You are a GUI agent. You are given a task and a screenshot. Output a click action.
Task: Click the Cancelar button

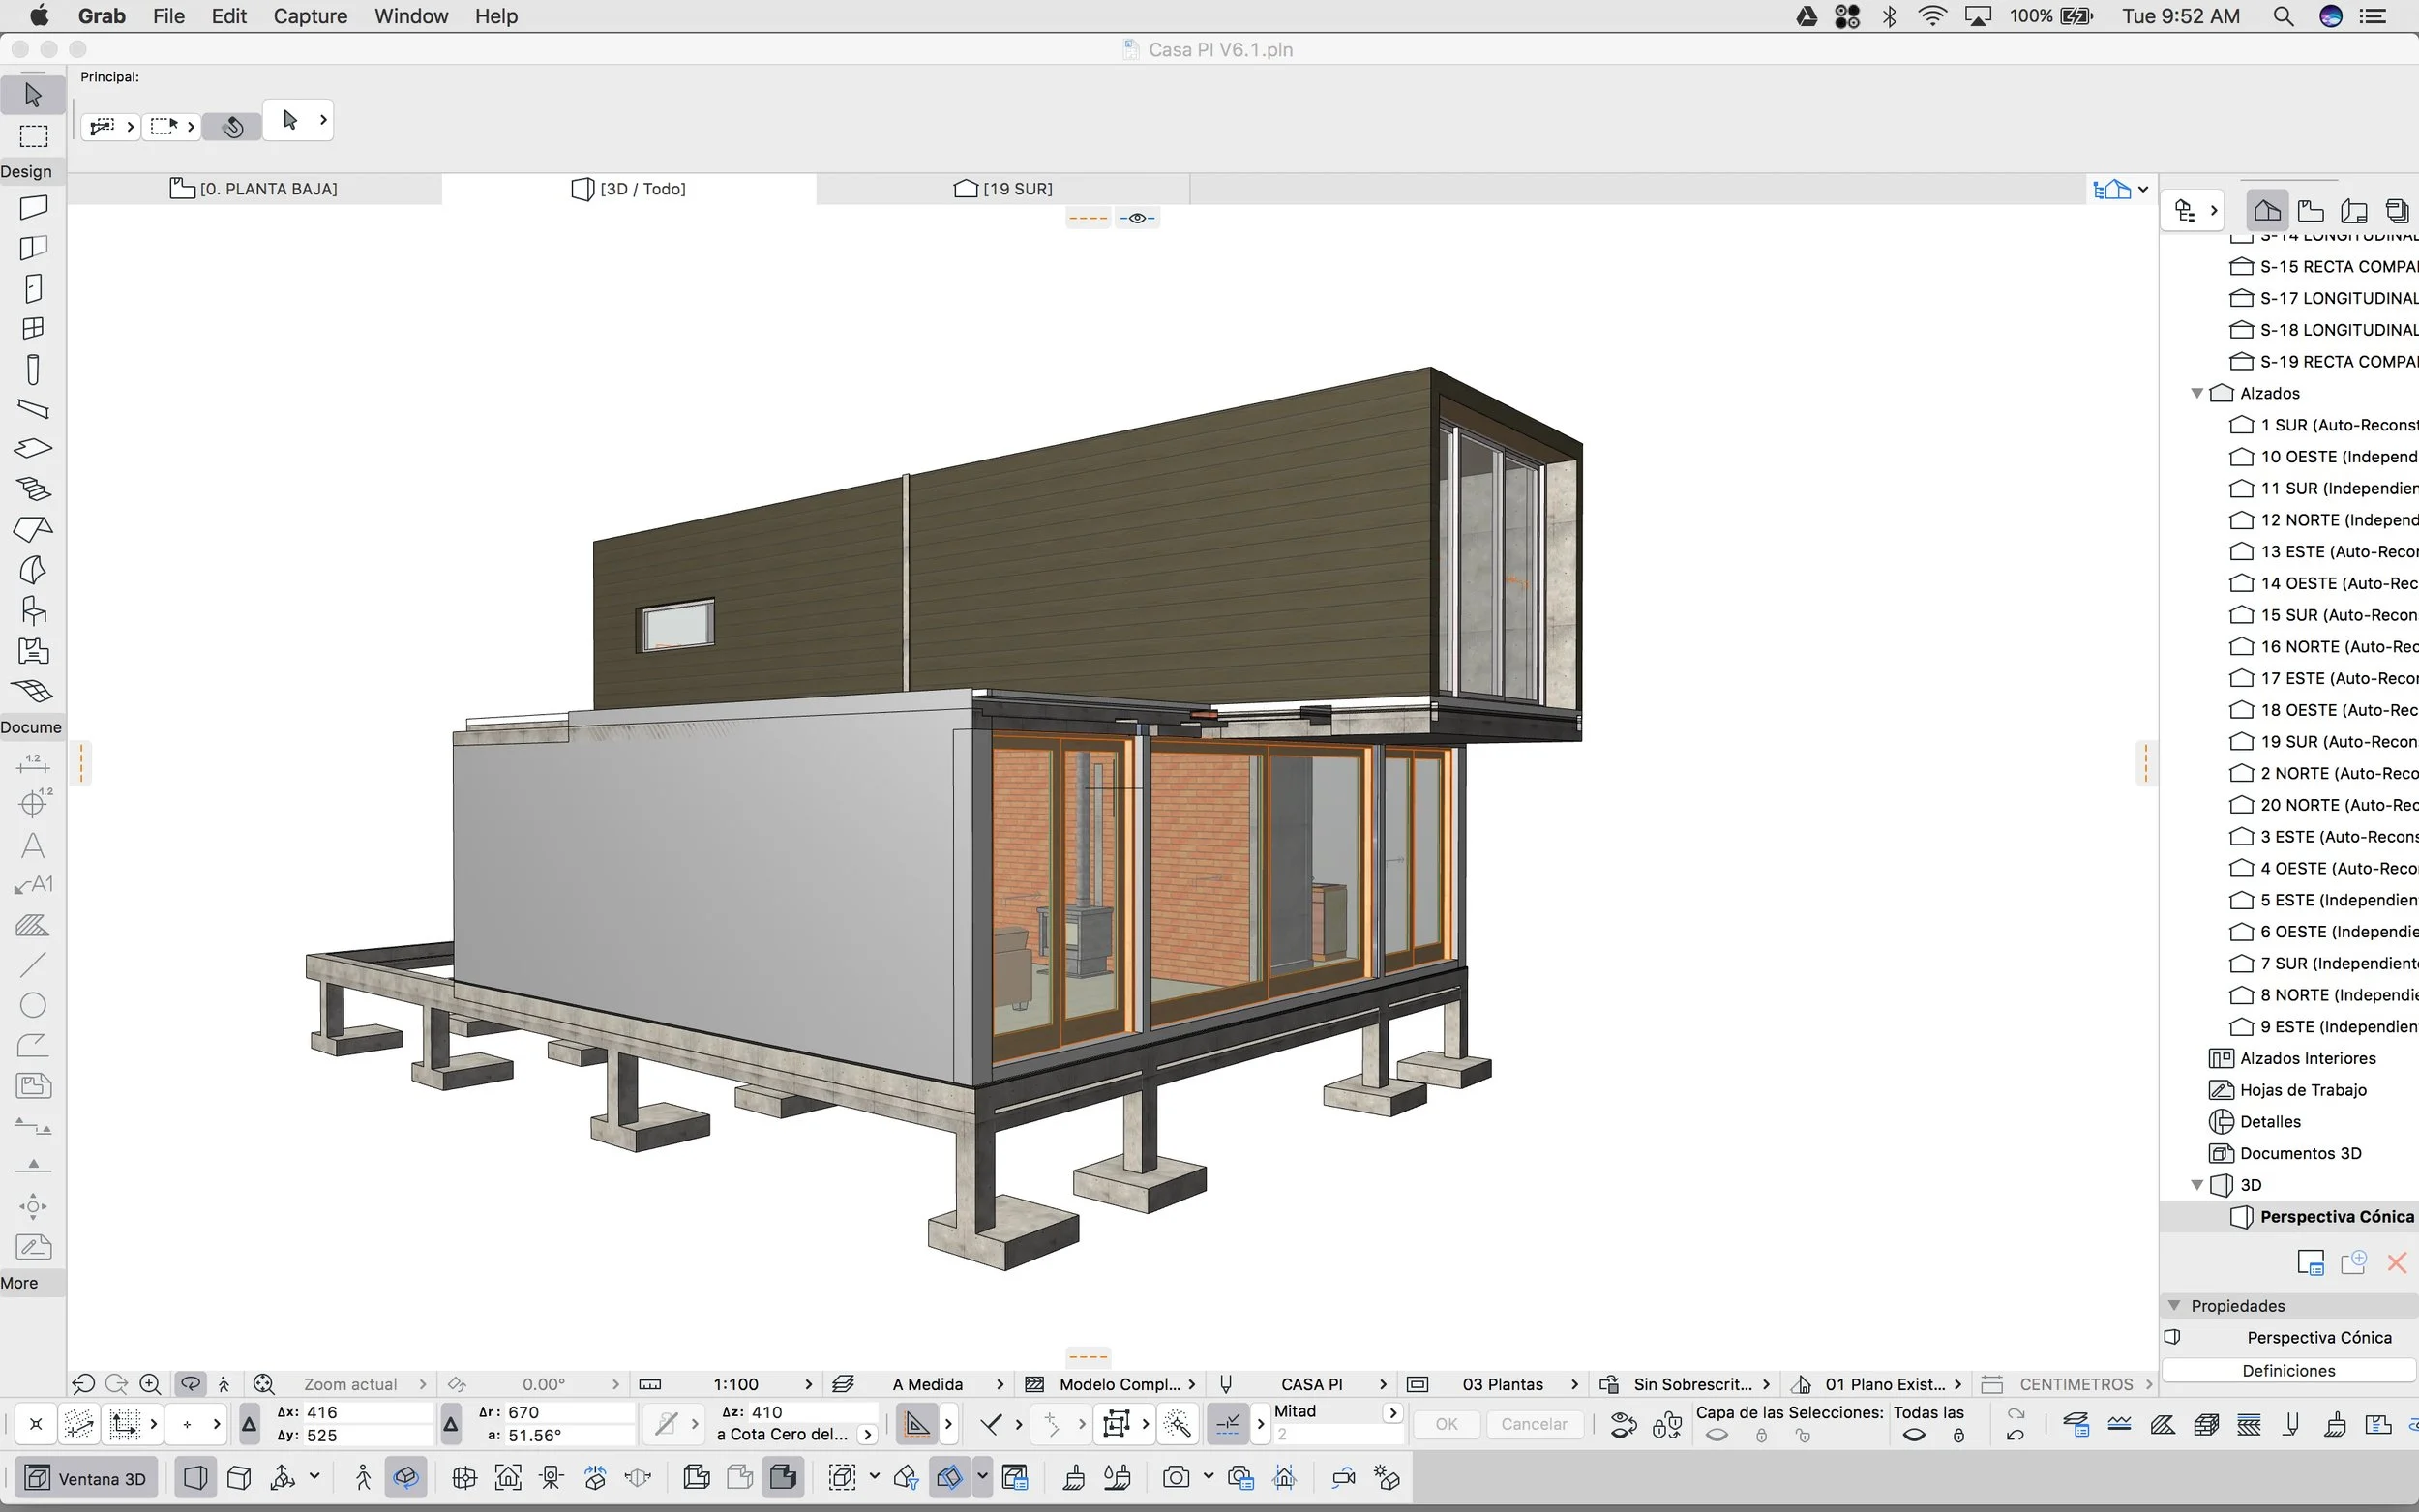tap(1534, 1424)
